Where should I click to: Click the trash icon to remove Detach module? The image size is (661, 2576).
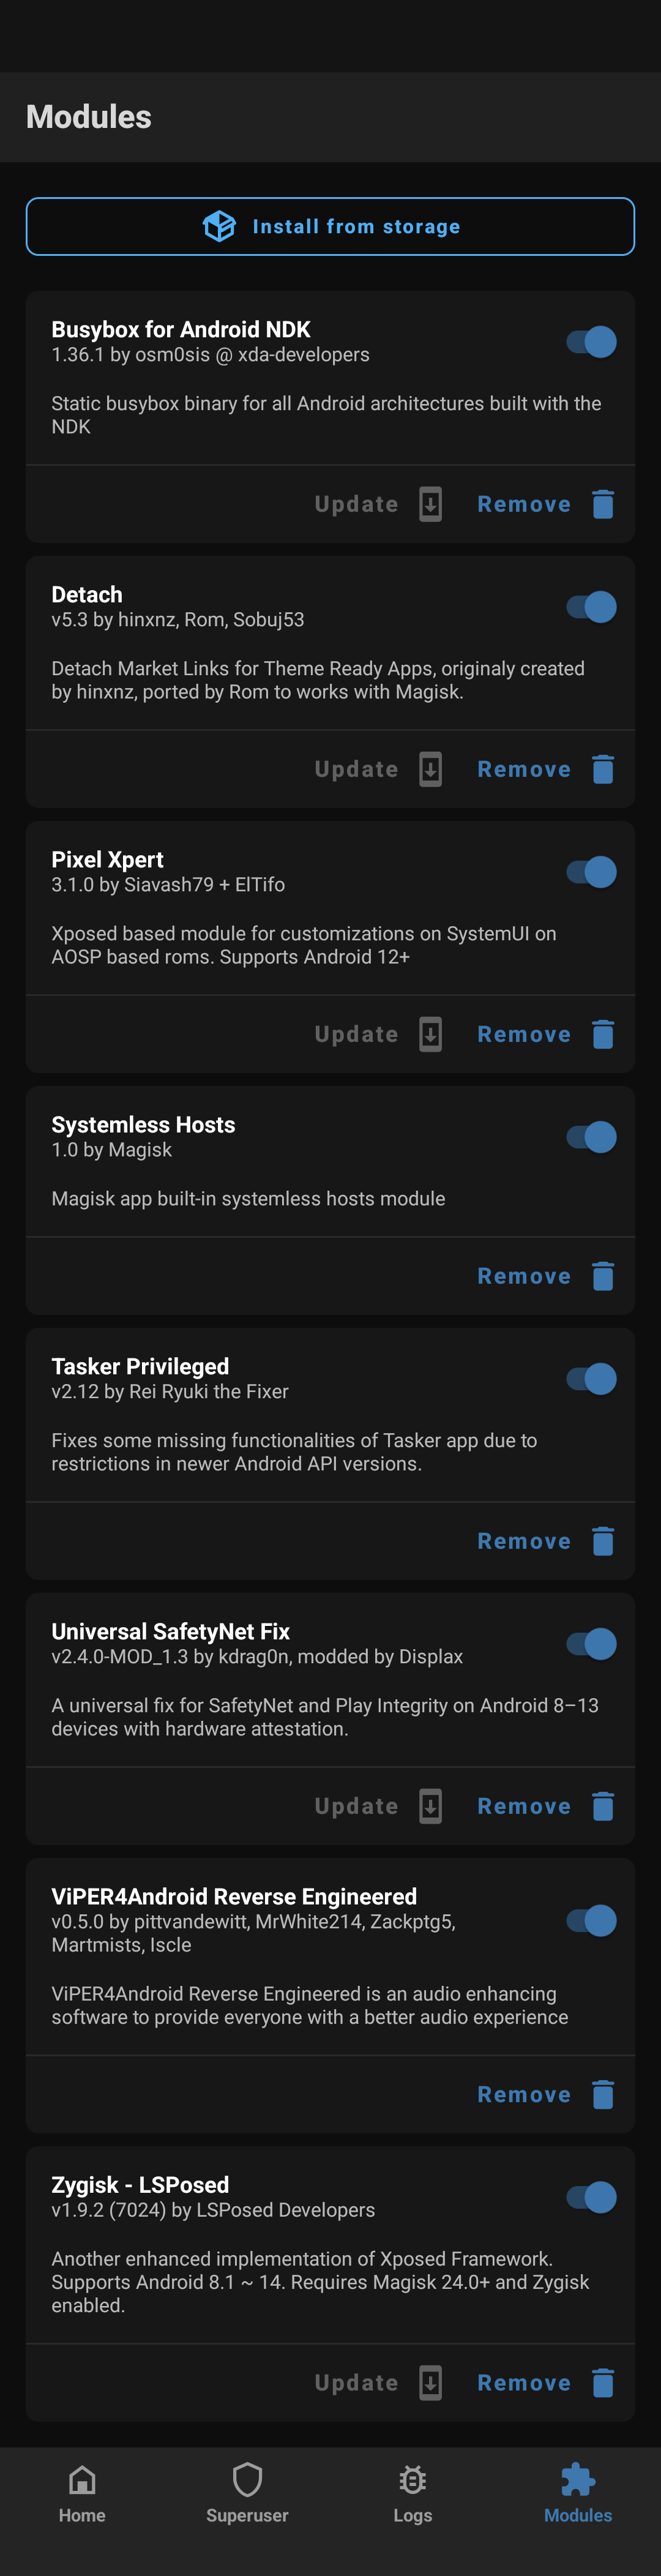(x=603, y=769)
